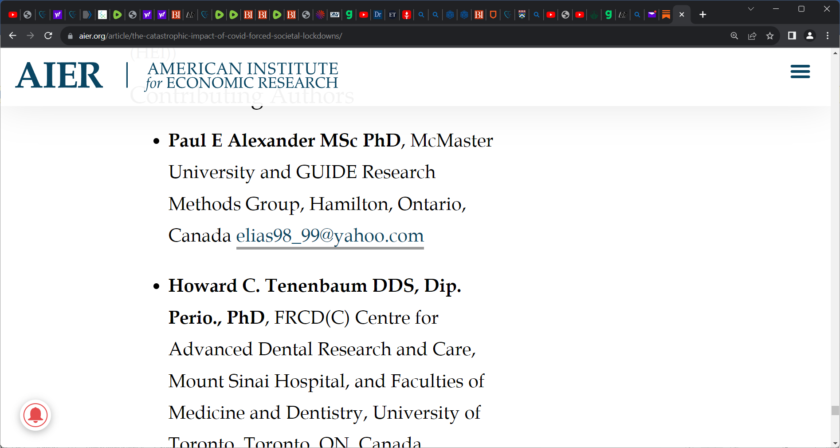This screenshot has height=448, width=840.
Task: Open the AIER hamburger navigation menu
Action: pos(800,71)
